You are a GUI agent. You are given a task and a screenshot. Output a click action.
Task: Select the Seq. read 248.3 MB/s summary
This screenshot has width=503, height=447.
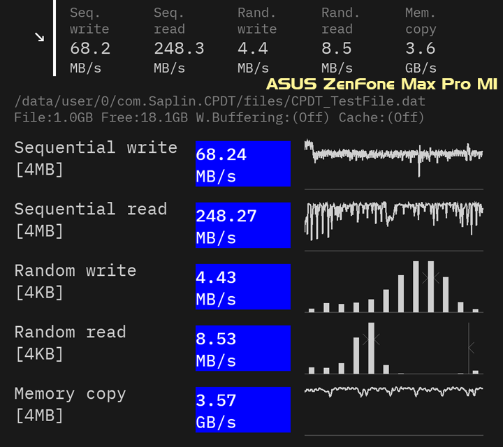tap(179, 40)
